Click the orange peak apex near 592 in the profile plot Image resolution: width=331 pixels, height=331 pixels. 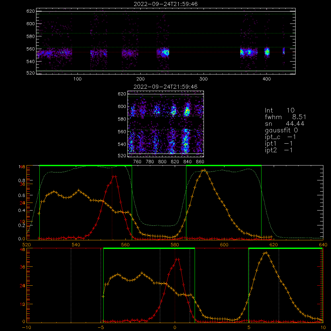point(204,170)
